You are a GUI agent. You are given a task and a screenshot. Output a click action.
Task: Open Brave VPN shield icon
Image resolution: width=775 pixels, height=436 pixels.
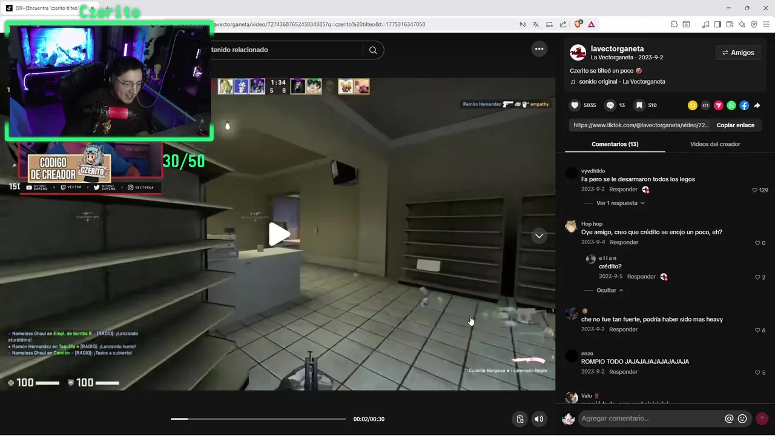(x=754, y=24)
